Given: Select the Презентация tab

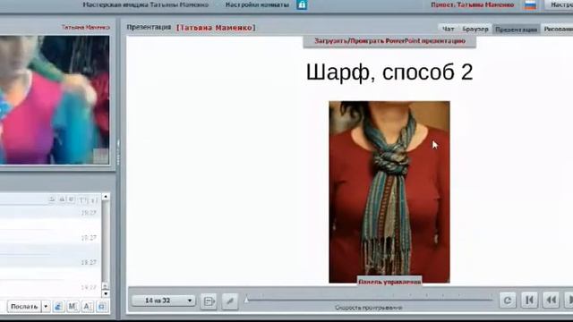Looking at the screenshot, I should tap(516, 30).
